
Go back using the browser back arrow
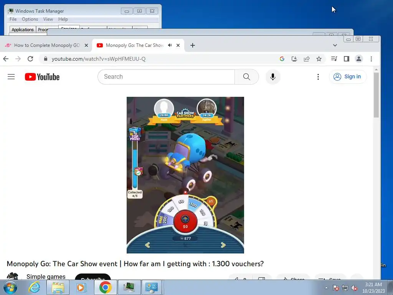click(6, 59)
